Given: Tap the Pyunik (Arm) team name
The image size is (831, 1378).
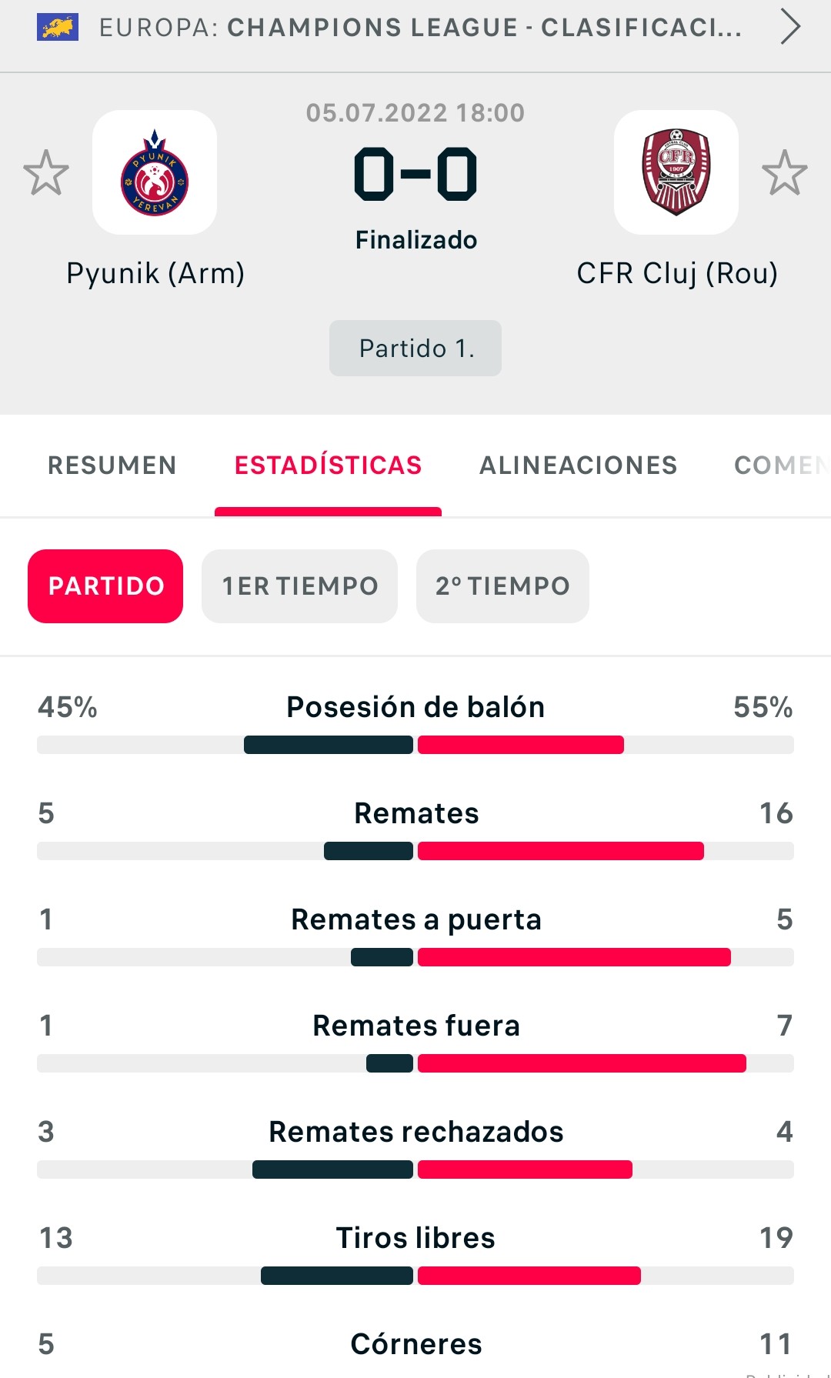Looking at the screenshot, I should 155,273.
